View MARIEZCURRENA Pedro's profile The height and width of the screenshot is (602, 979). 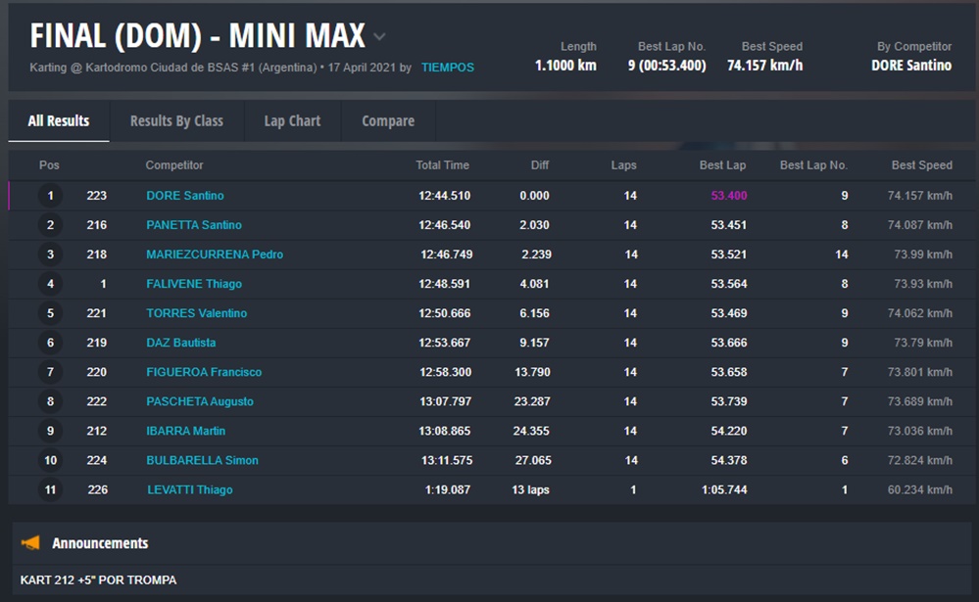tap(215, 255)
